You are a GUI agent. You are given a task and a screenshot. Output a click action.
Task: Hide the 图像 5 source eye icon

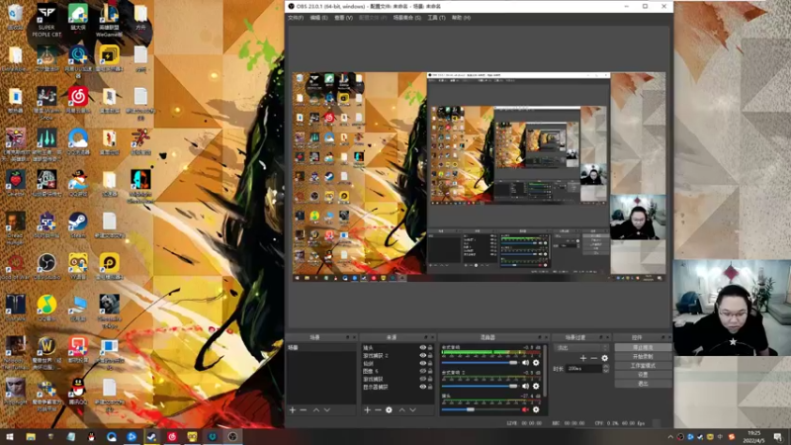[x=423, y=372]
